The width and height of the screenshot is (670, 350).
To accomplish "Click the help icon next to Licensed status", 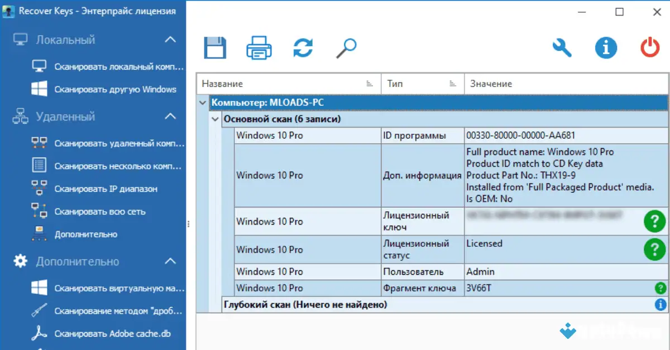I will click(654, 250).
